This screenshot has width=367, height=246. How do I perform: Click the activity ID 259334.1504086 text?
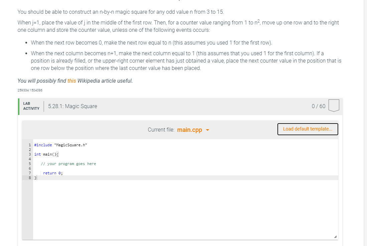tap(30, 90)
